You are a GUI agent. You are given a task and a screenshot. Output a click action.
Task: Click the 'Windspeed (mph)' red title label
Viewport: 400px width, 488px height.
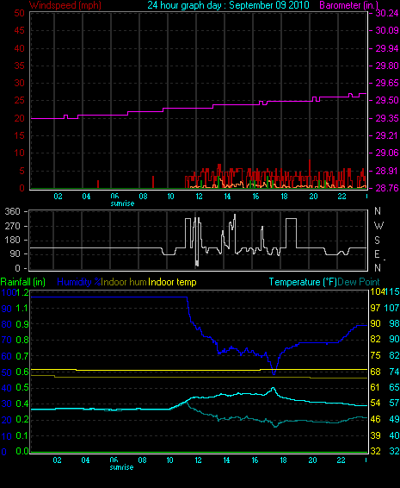[x=65, y=5]
